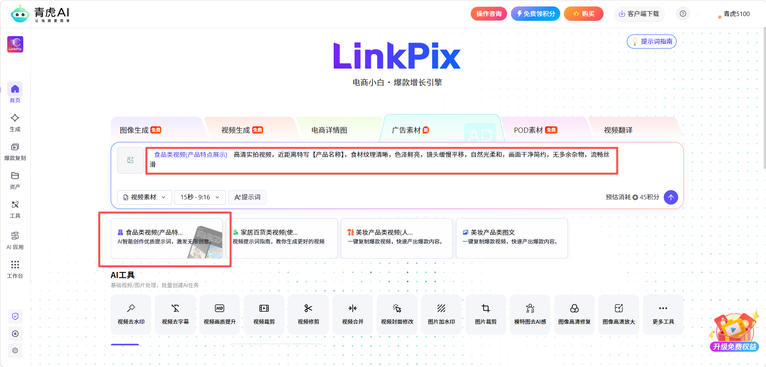
Task: Open the LinkPix app icon in sidebar
Action: coord(15,44)
